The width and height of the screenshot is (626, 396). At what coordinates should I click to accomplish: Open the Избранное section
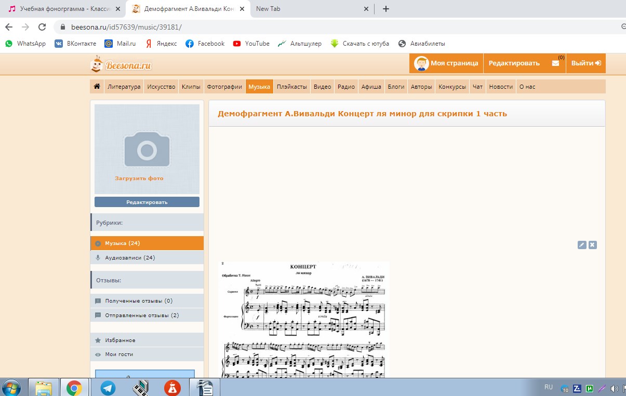(147, 340)
